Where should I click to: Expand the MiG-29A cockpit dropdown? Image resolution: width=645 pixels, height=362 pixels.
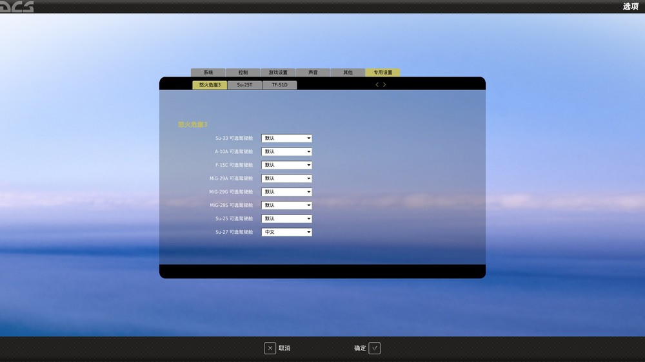(287, 178)
